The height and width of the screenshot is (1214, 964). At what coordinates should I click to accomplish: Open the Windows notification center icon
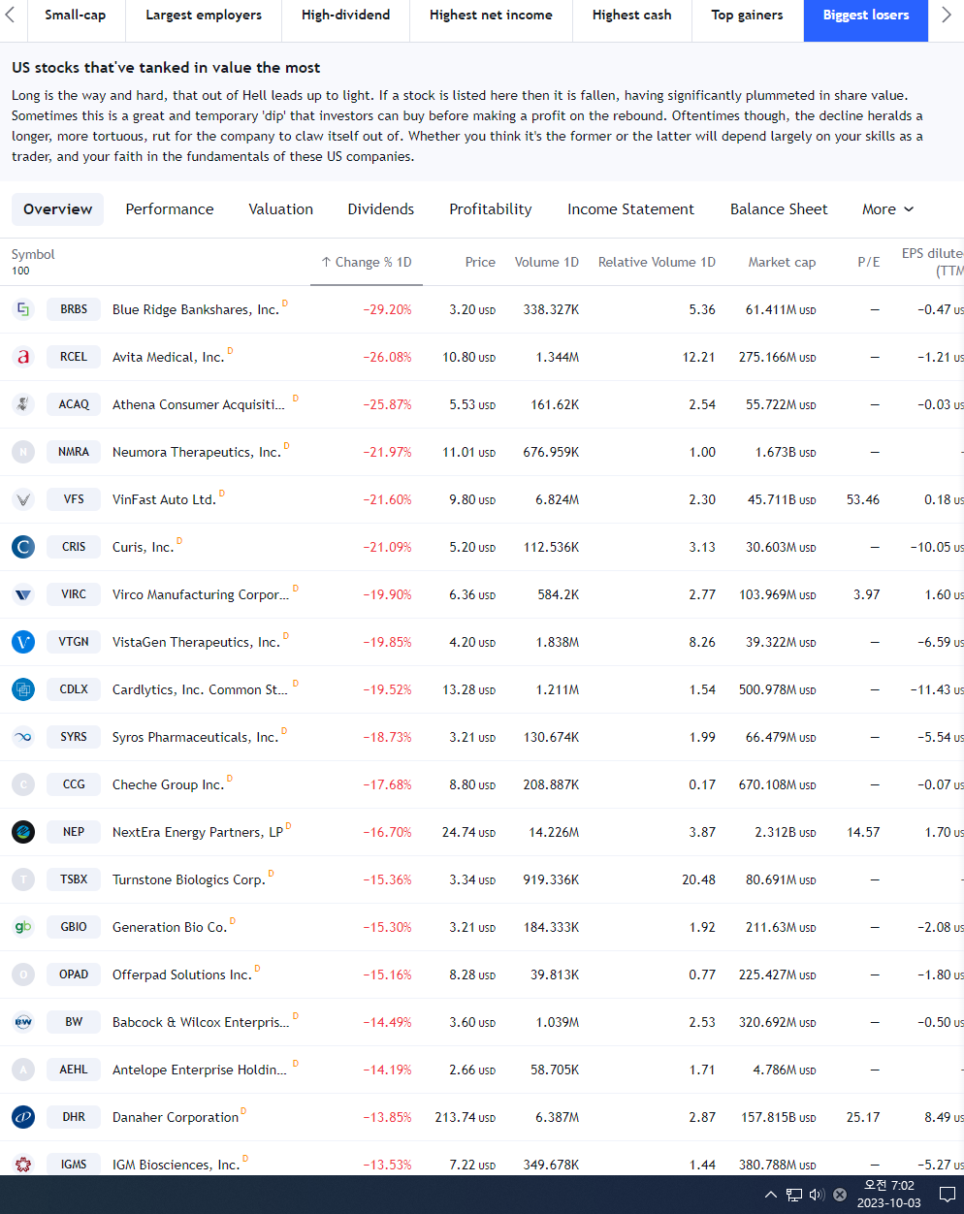click(x=947, y=1195)
